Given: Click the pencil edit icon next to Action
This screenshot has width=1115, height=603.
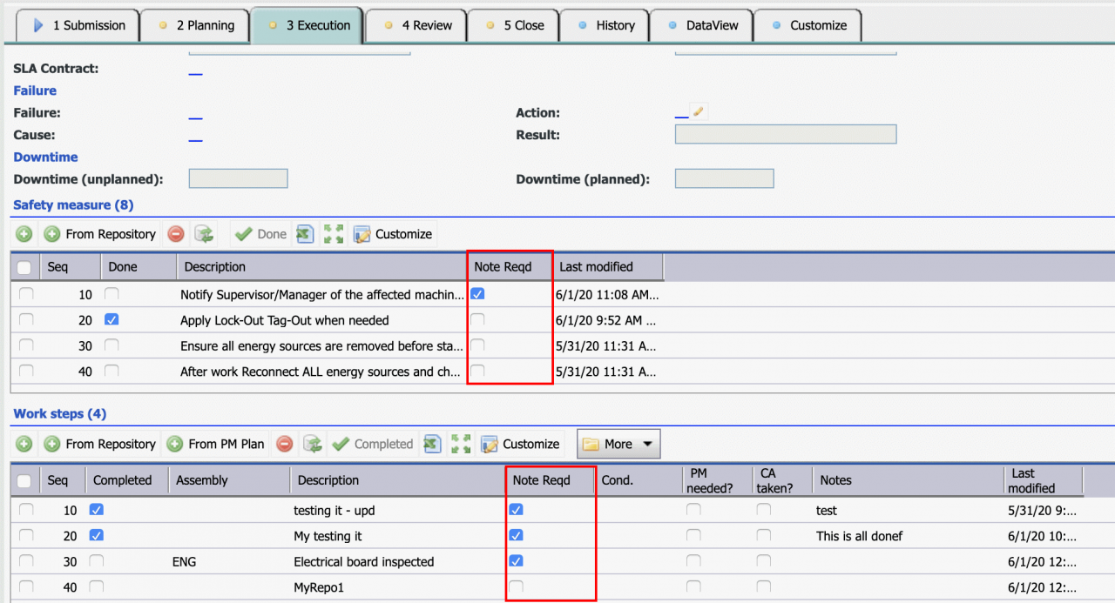Looking at the screenshot, I should [x=699, y=111].
